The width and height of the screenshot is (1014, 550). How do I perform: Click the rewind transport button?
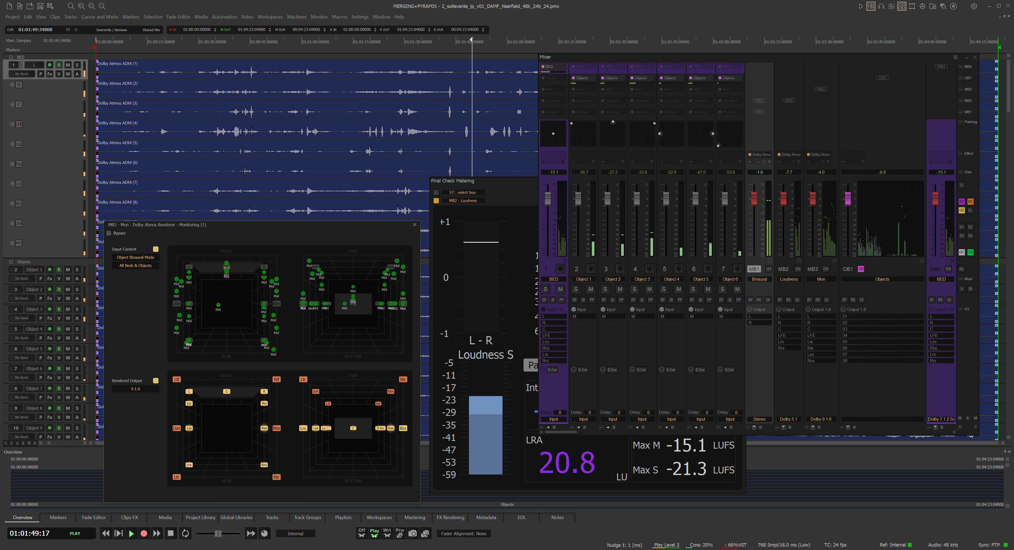point(105,533)
